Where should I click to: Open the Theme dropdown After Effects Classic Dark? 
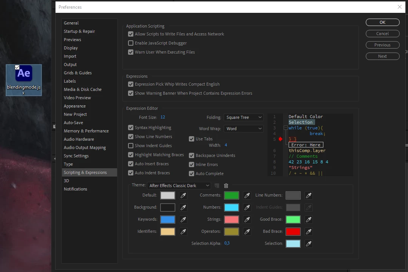(x=179, y=186)
